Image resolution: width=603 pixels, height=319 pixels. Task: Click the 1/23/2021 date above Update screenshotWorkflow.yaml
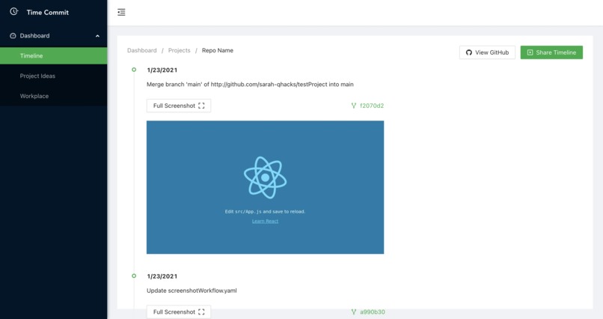coord(162,276)
